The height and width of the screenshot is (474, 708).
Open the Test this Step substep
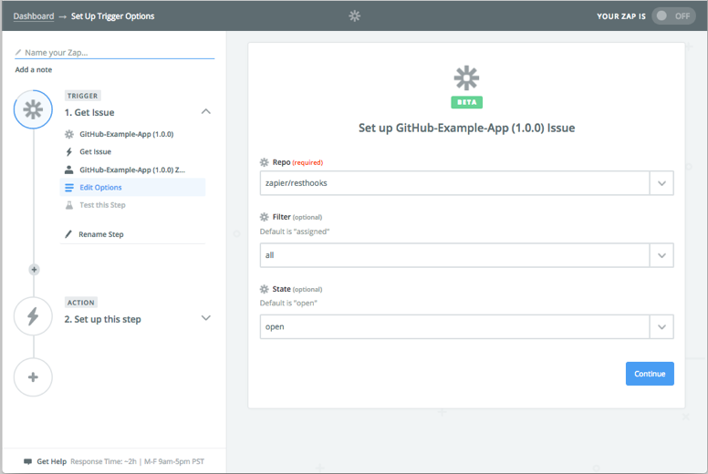click(102, 205)
